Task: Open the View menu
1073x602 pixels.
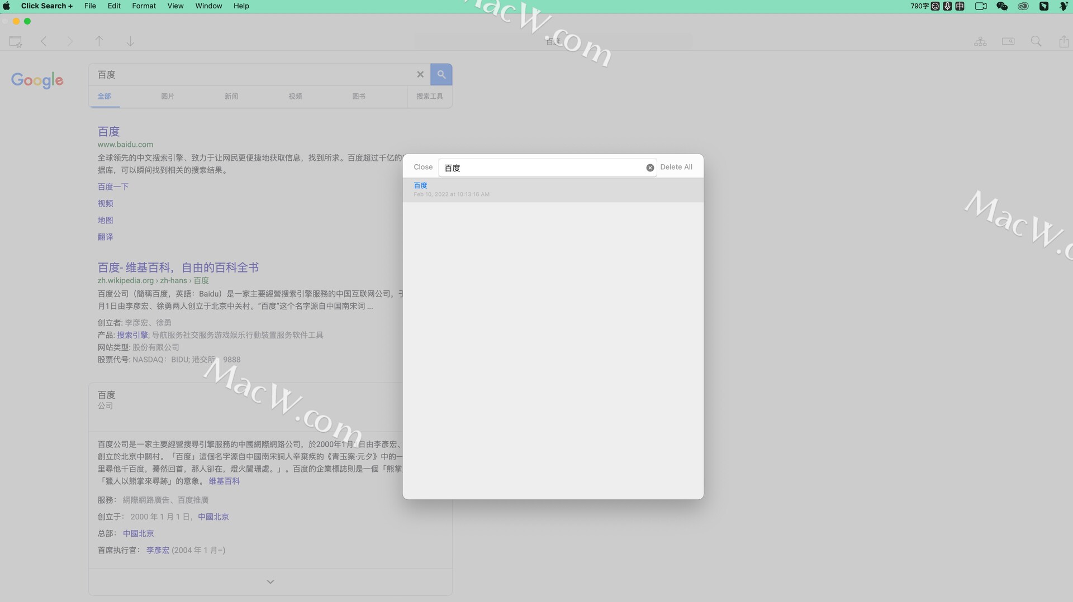Action: pos(175,6)
